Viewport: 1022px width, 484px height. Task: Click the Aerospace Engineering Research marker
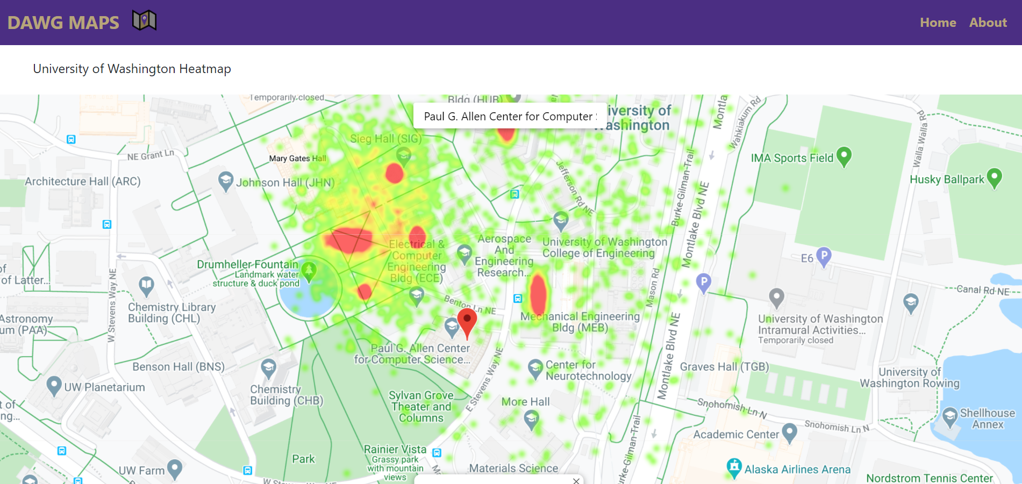click(464, 255)
